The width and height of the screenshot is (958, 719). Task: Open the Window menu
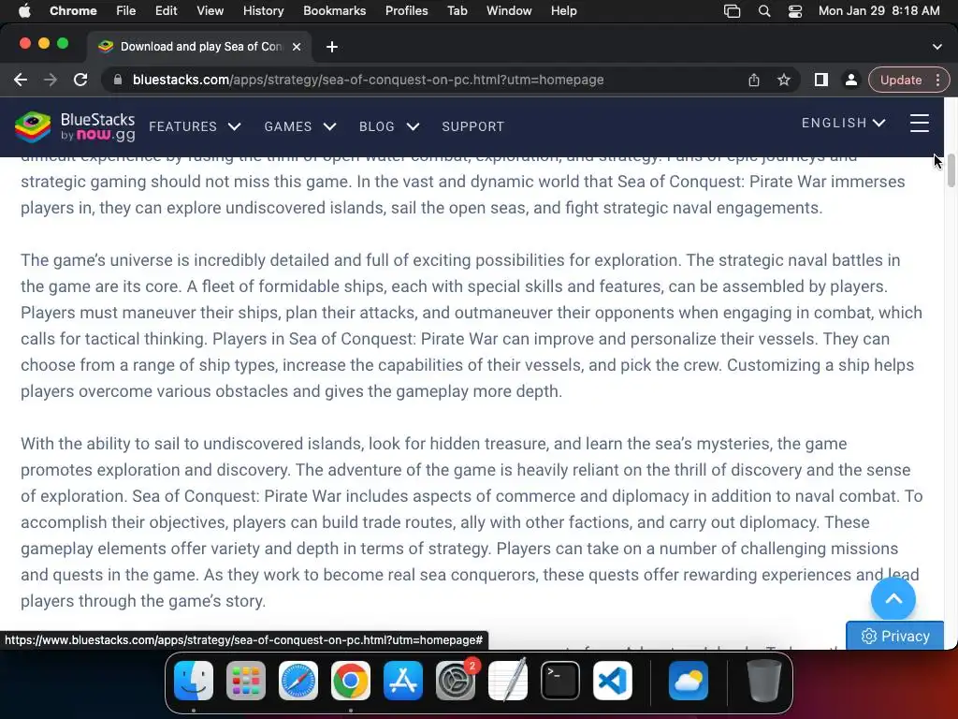tap(509, 11)
